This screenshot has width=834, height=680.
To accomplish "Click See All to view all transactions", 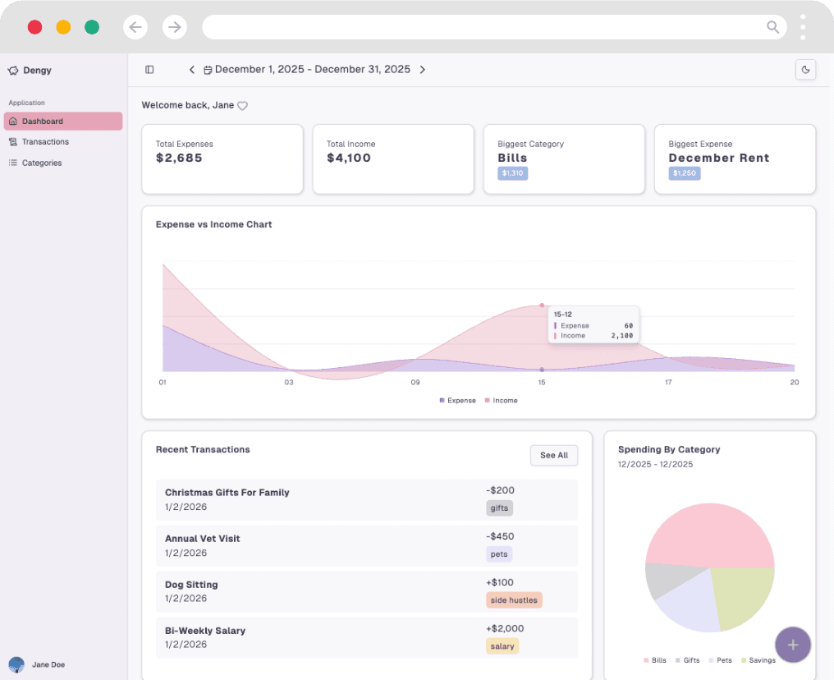I will pos(554,455).
